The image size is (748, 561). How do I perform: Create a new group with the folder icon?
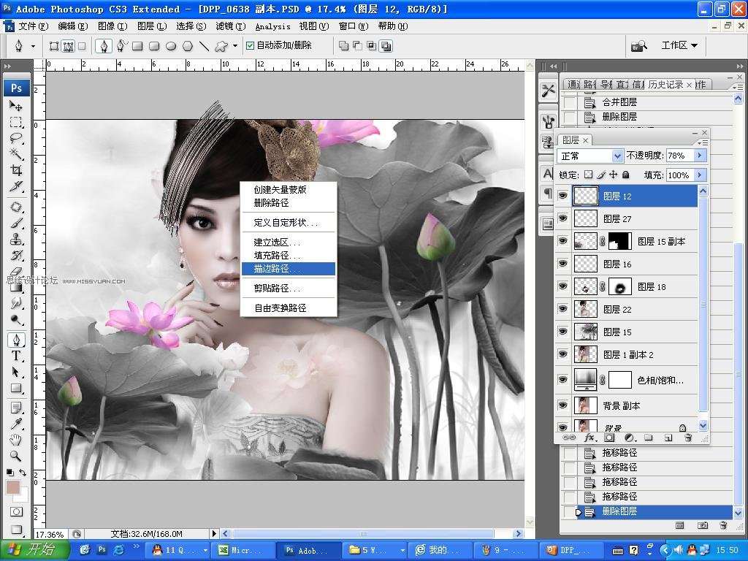[x=648, y=438]
